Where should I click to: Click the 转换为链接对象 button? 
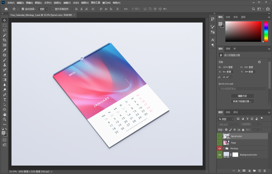(x=242, y=101)
